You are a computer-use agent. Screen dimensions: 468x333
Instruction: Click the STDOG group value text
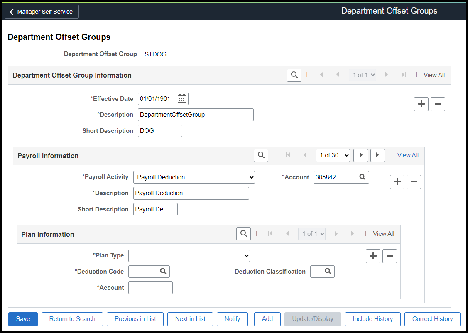point(155,54)
